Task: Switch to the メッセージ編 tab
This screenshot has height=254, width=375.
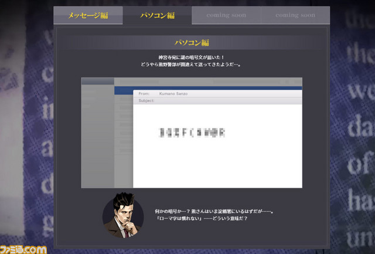Action: pos(88,15)
